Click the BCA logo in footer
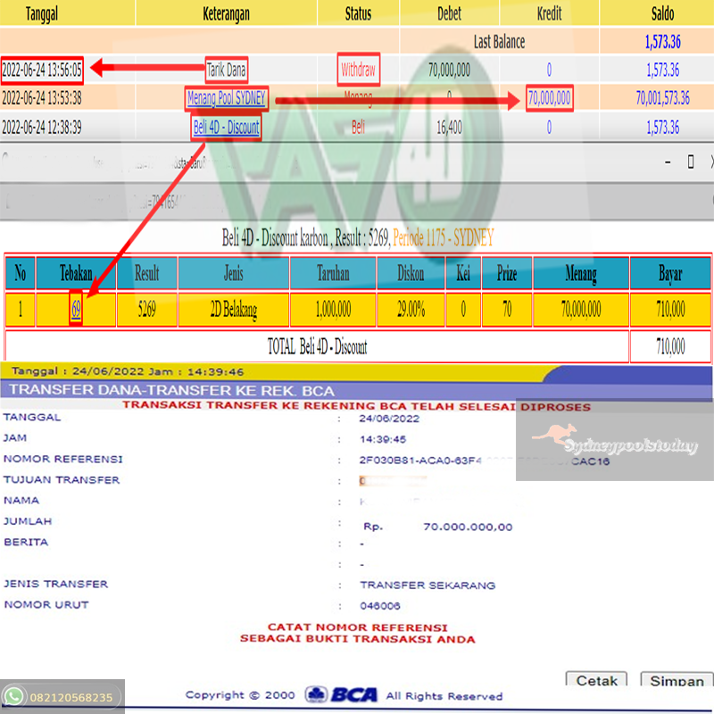The image size is (714, 714). pos(342,695)
